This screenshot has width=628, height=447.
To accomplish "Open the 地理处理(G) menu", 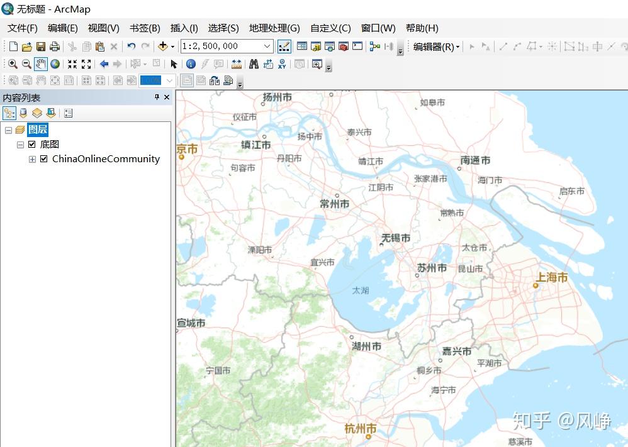I will point(274,28).
